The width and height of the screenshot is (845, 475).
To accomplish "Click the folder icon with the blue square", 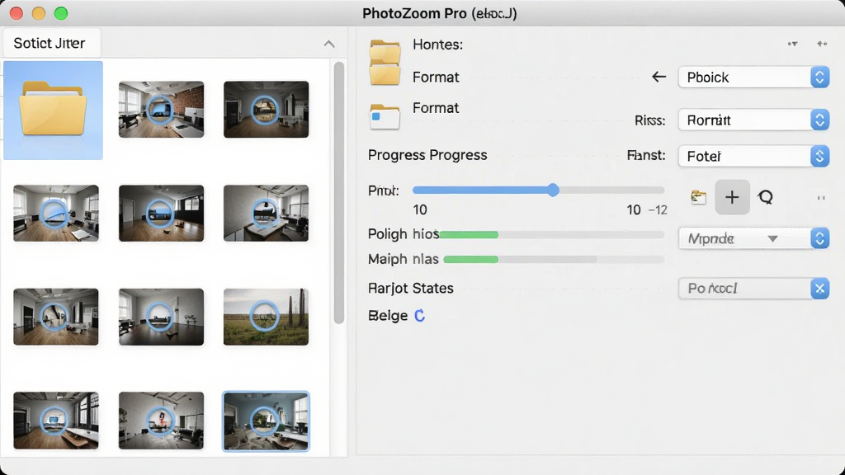I will point(385,116).
